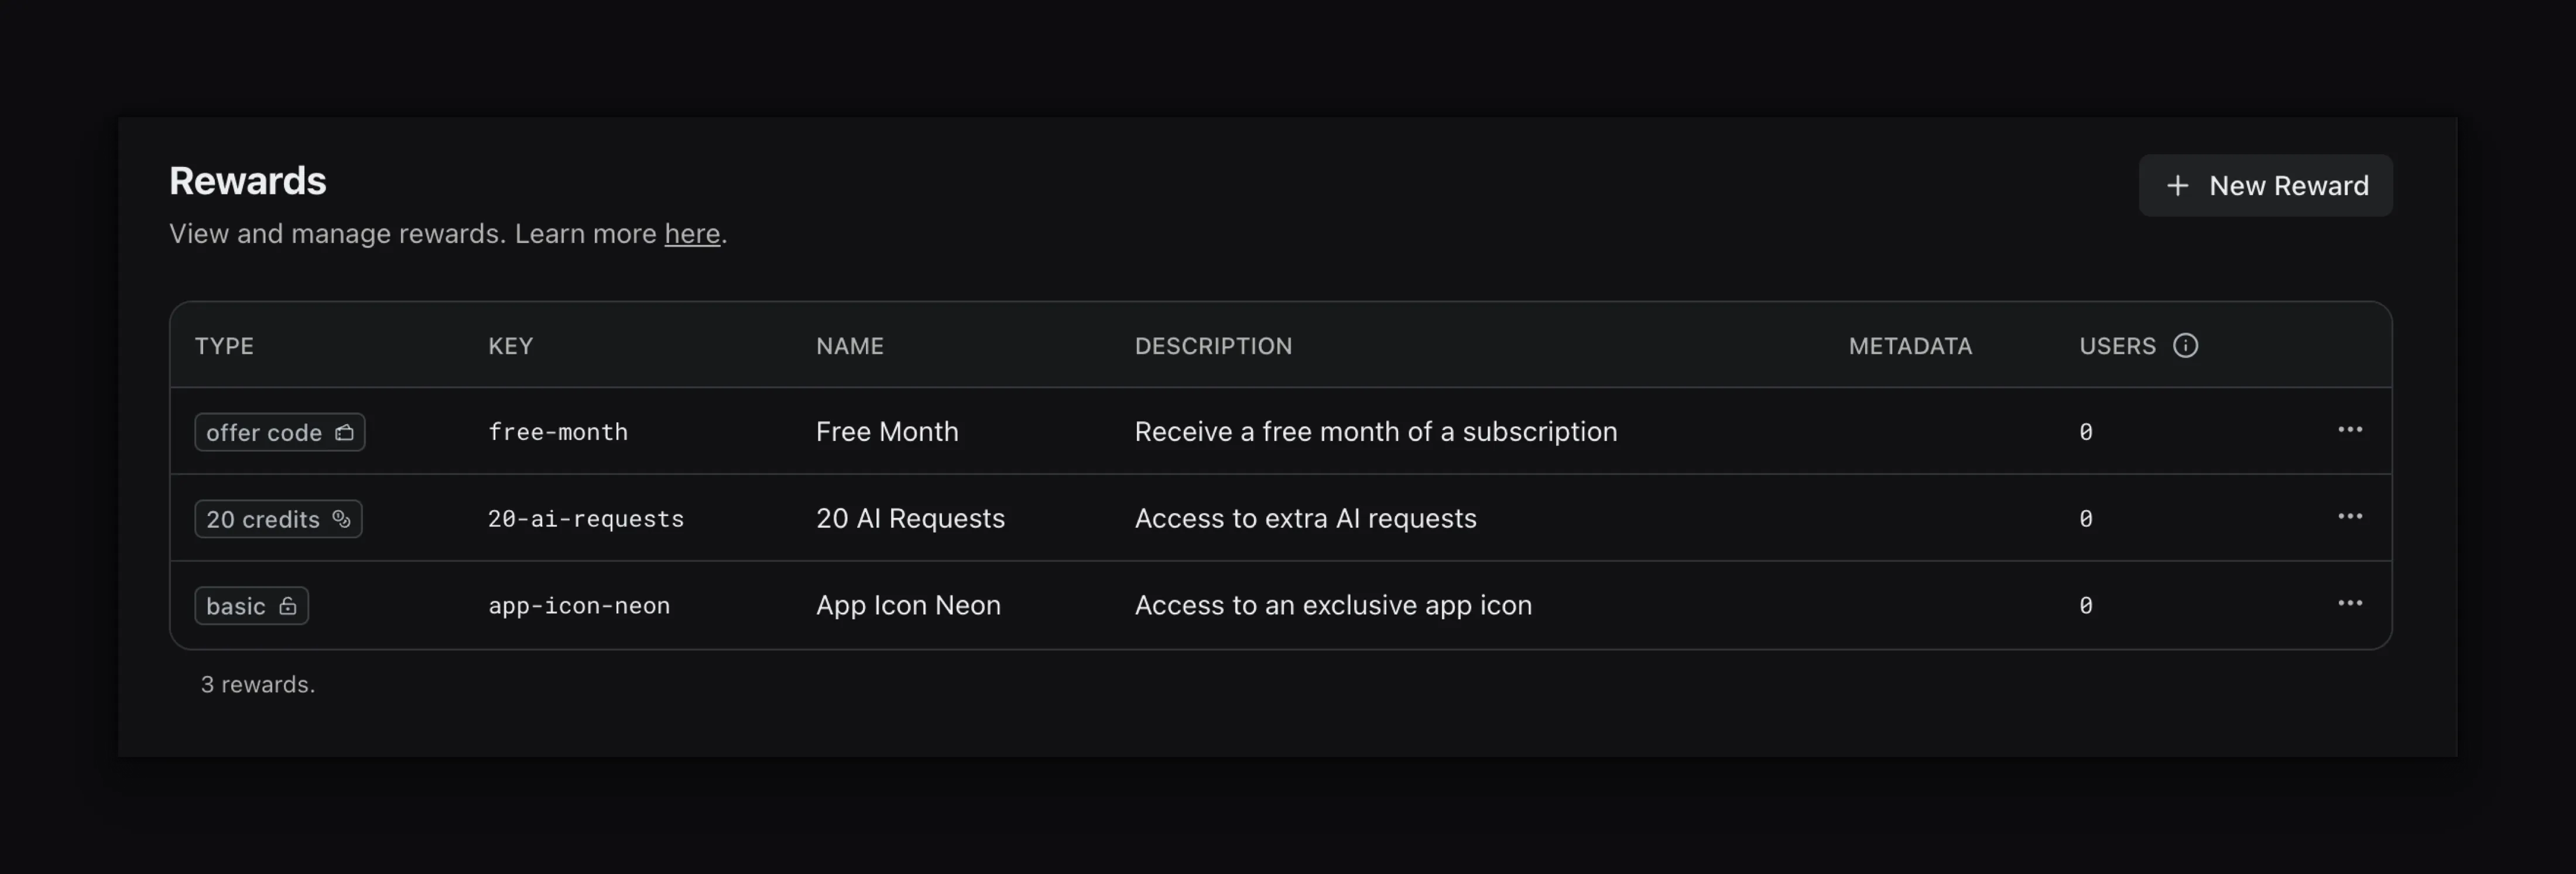Click the KEY column header
This screenshot has width=2576, height=874.
[x=510, y=346]
